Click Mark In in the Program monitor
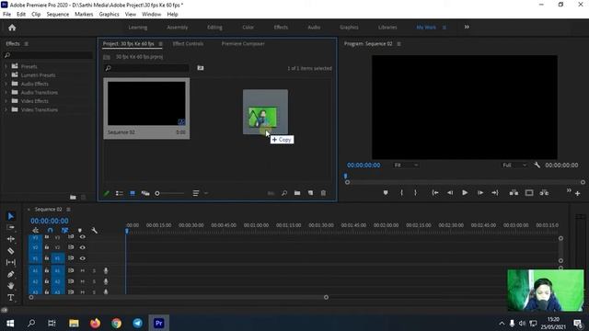589x331 pixels. tap(401, 192)
